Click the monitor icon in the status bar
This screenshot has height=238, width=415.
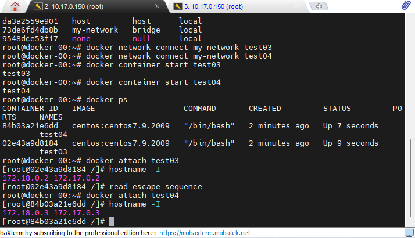[x=409, y=233]
